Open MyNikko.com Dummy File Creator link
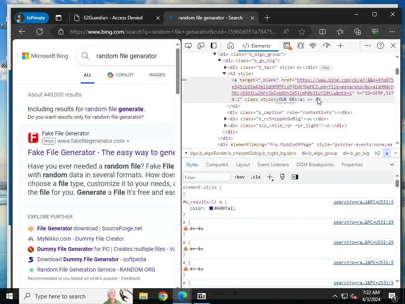 click(x=81, y=239)
